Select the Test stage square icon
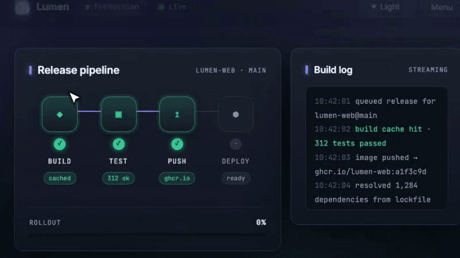This screenshot has width=460, height=258. coord(118,114)
